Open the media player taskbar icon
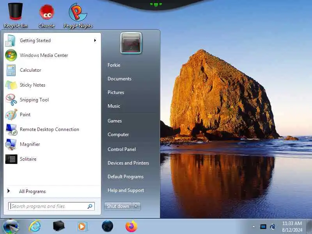This screenshot has width=312, height=234. pyautogui.click(x=82, y=227)
